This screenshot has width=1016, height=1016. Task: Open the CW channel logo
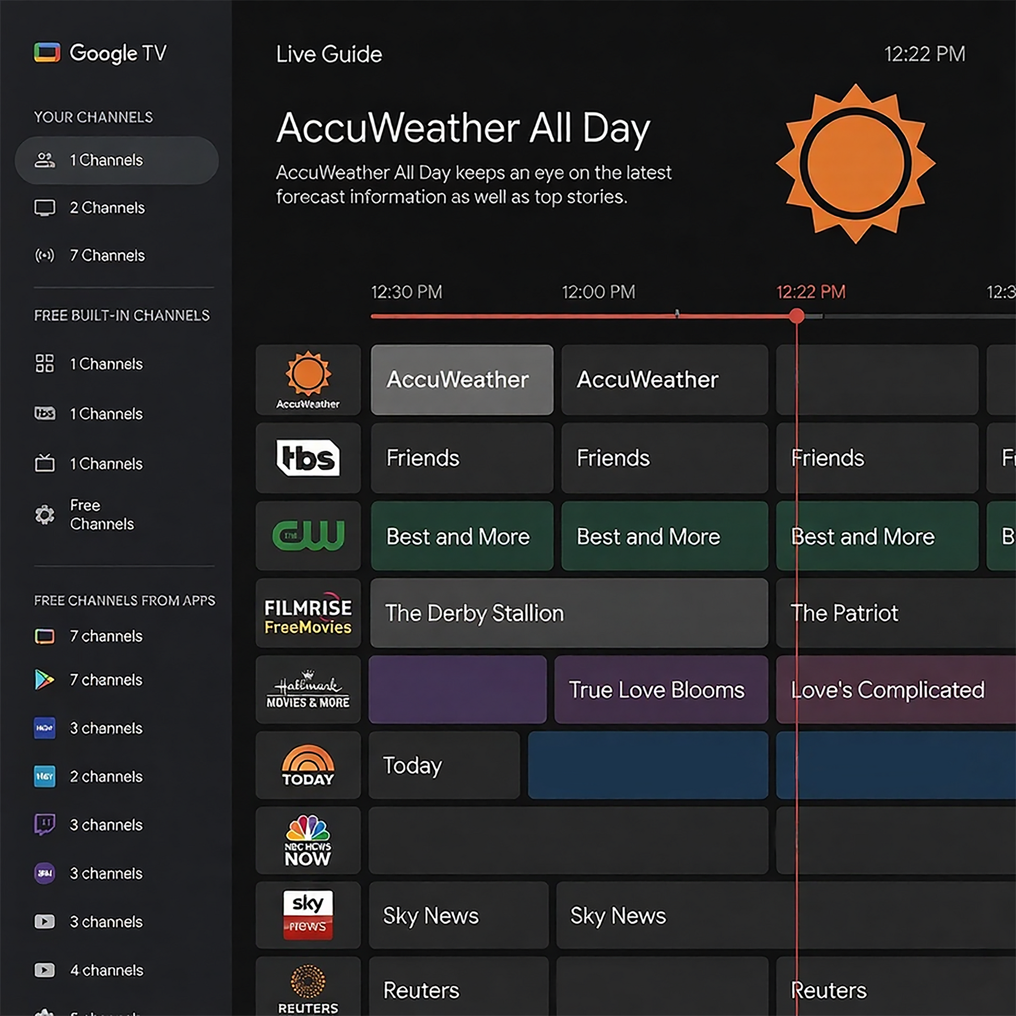(308, 536)
